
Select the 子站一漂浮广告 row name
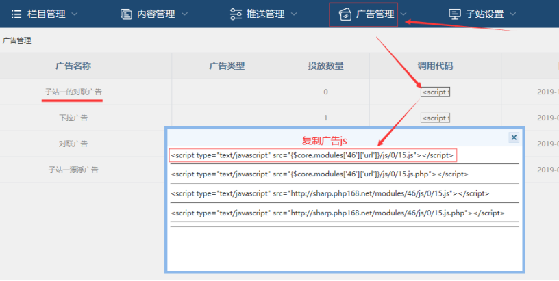tap(73, 170)
